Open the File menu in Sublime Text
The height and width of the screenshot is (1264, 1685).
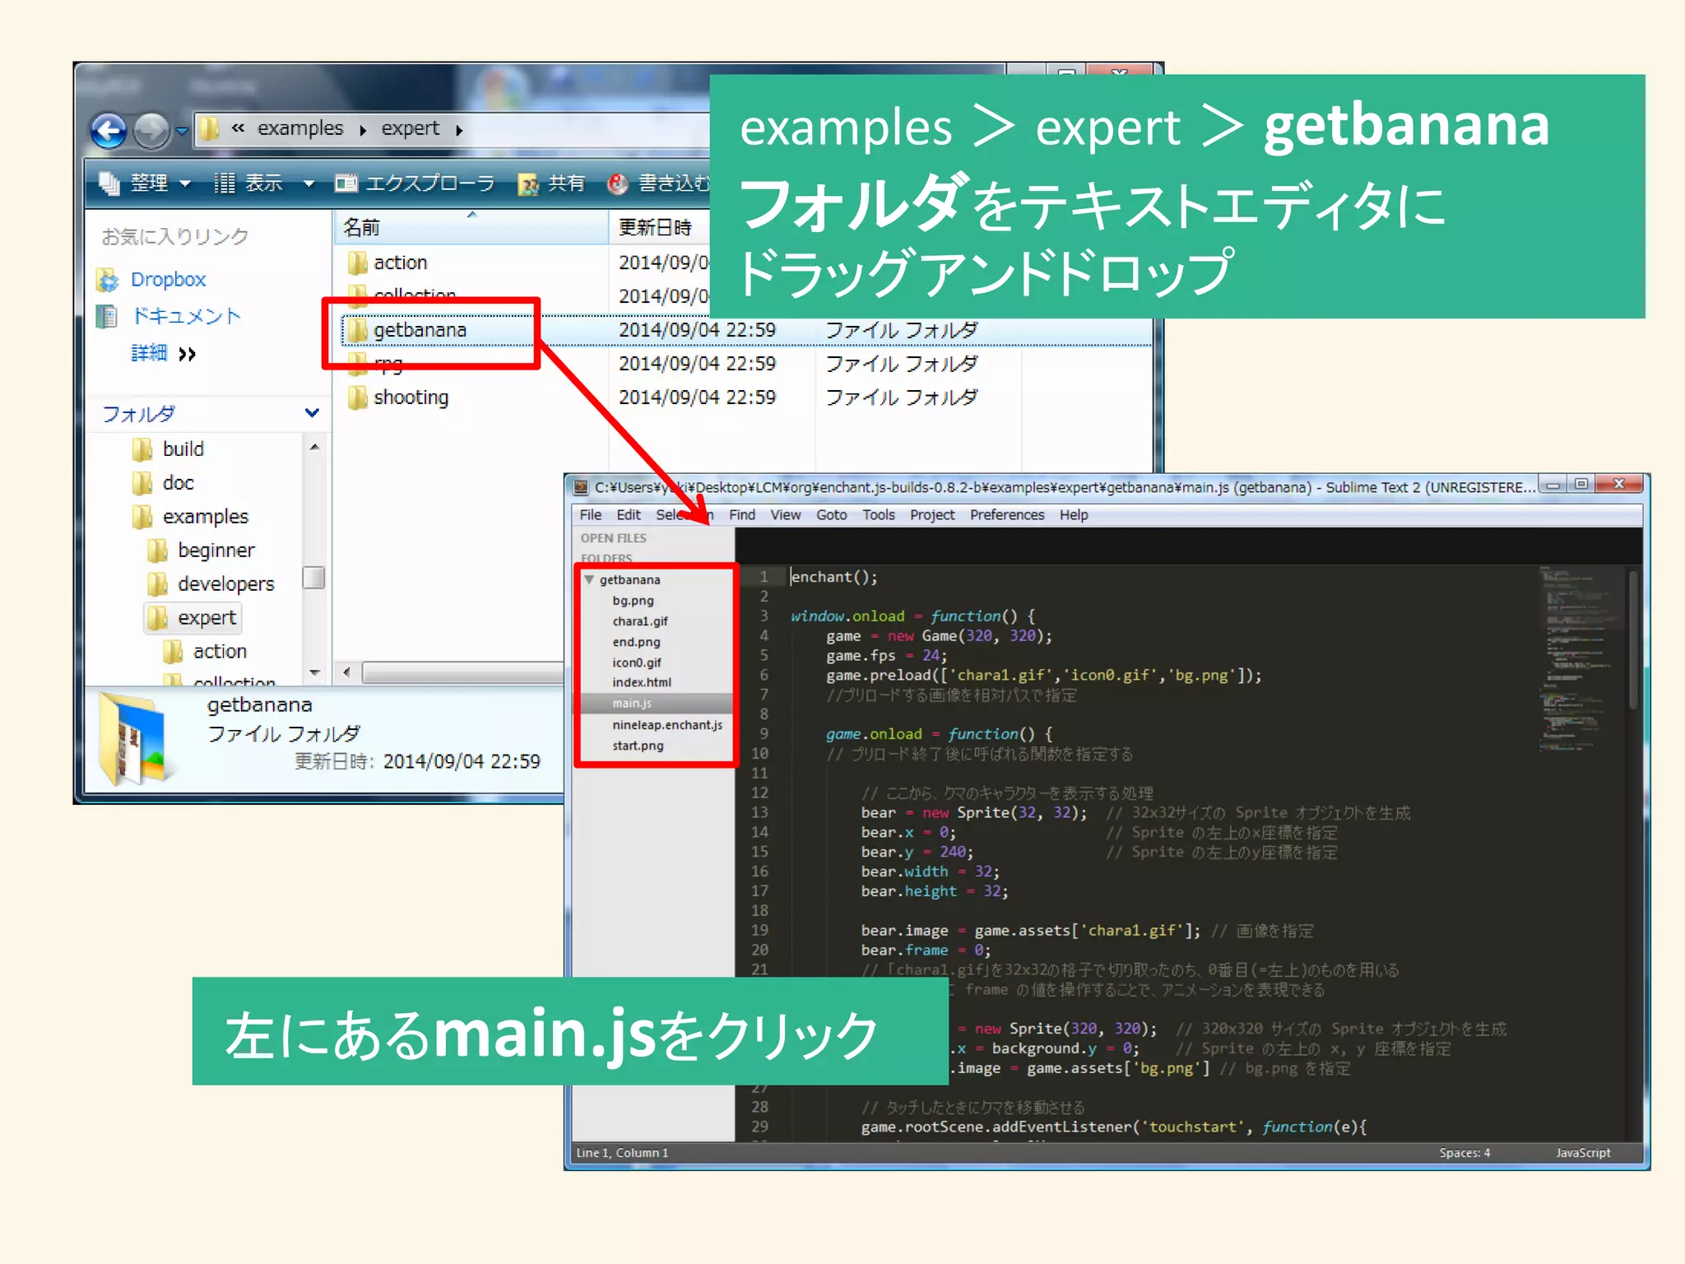[x=590, y=515]
